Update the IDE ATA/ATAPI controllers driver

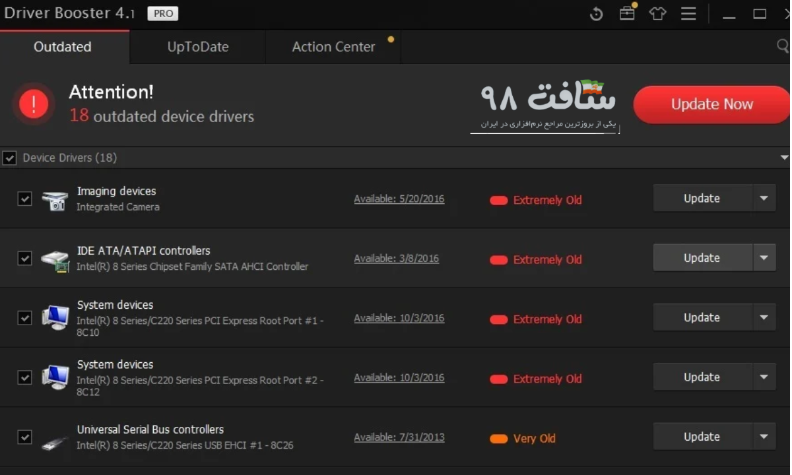click(702, 257)
